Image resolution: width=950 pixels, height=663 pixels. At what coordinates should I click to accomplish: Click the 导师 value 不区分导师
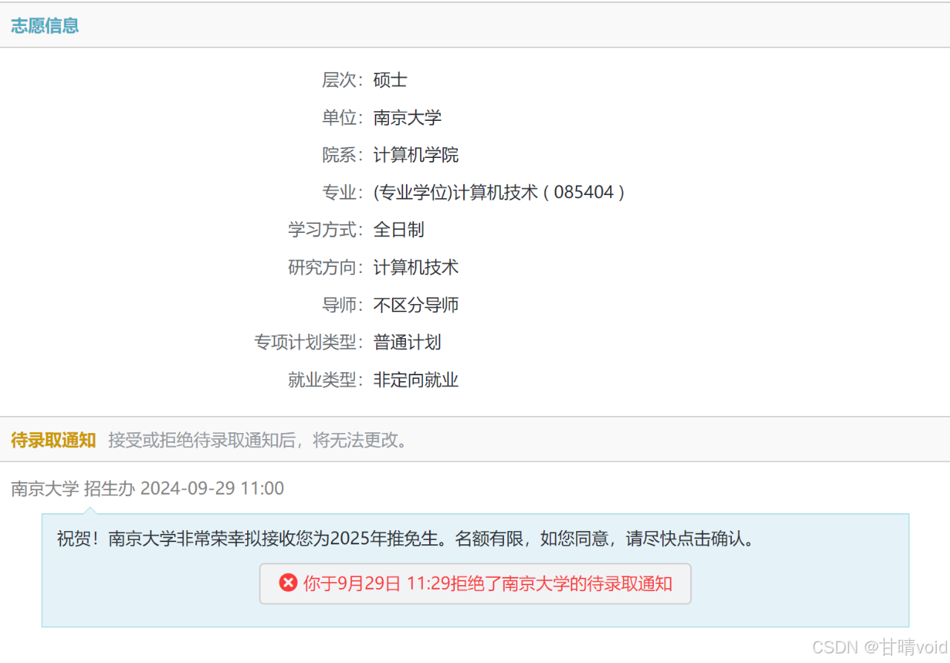pos(416,305)
